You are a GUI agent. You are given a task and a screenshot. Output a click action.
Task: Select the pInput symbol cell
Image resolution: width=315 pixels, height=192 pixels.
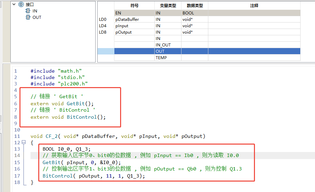coord(135,26)
